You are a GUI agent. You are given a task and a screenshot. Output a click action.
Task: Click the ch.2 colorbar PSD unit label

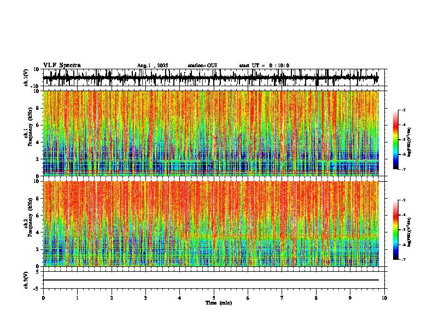409,232
